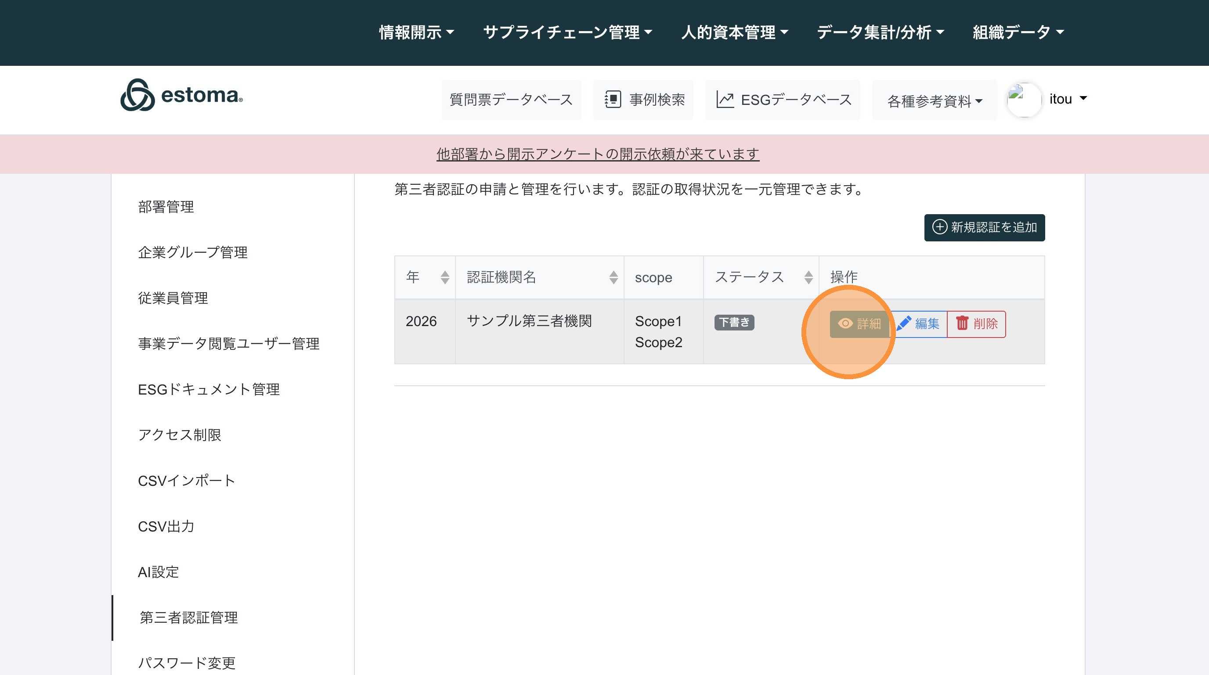Click the ESGデータベース chart icon
The height and width of the screenshot is (675, 1209).
click(x=725, y=100)
